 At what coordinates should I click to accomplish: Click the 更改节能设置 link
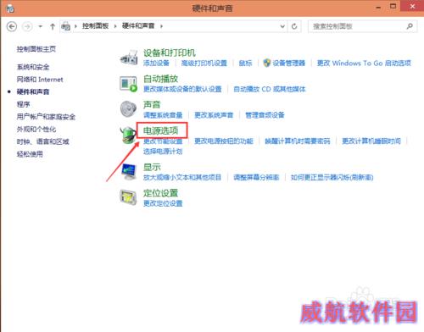click(x=163, y=141)
